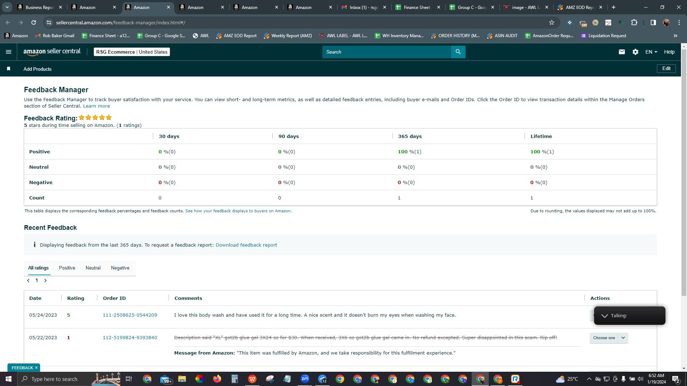Open the Chrome three-dot menu
Screen dimensions: 687x386
coord(679,23)
